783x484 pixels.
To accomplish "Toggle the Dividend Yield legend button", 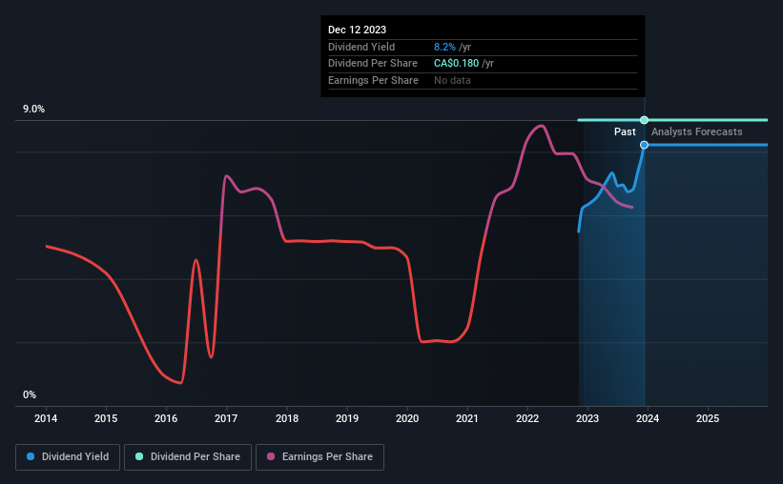I will point(68,457).
